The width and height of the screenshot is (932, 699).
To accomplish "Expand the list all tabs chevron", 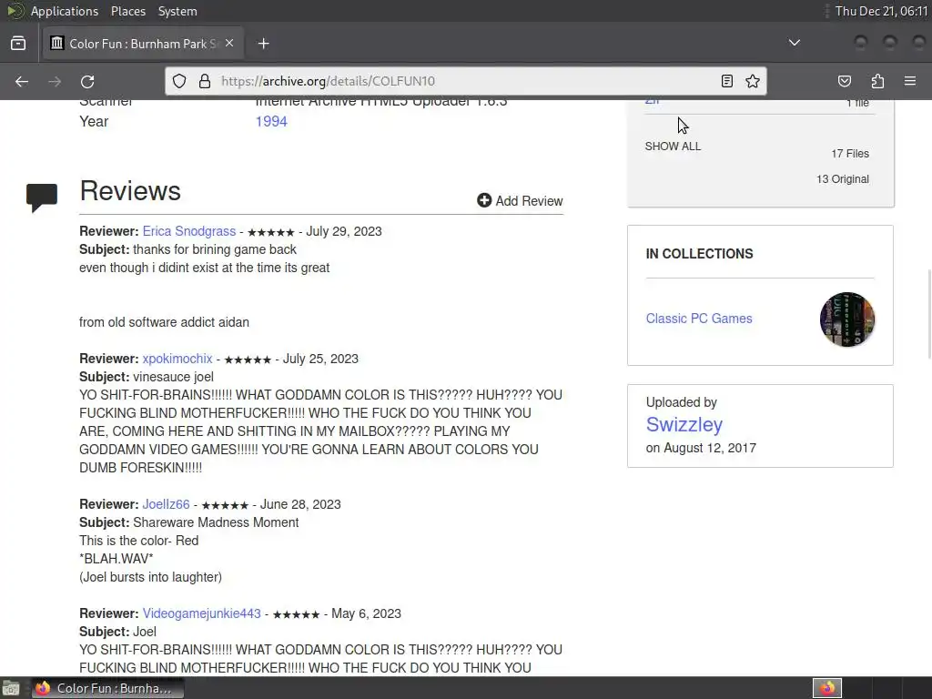I will tap(794, 43).
